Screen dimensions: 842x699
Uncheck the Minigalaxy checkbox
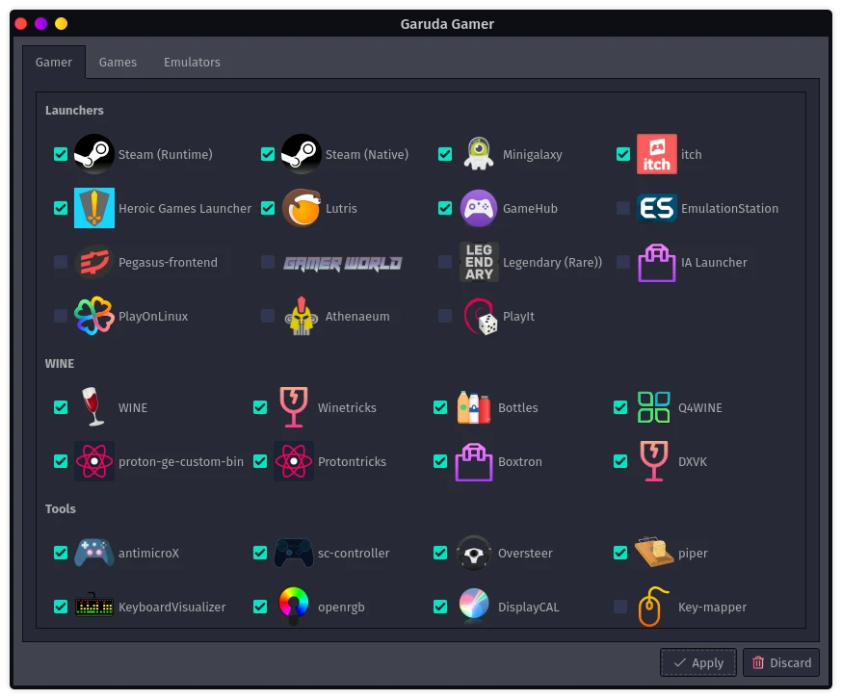pyautogui.click(x=445, y=154)
